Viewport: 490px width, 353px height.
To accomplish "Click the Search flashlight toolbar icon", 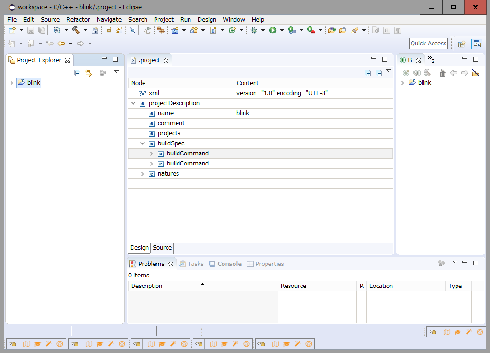I will [355, 30].
